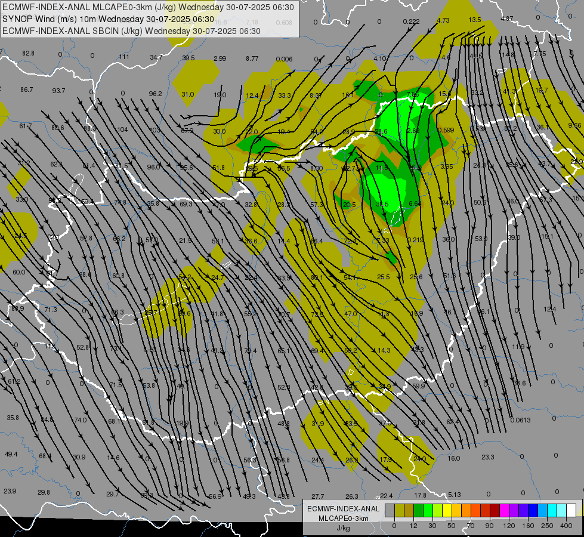Pick the pure blue legend swatch
584x537 pixels.
coord(533,511)
